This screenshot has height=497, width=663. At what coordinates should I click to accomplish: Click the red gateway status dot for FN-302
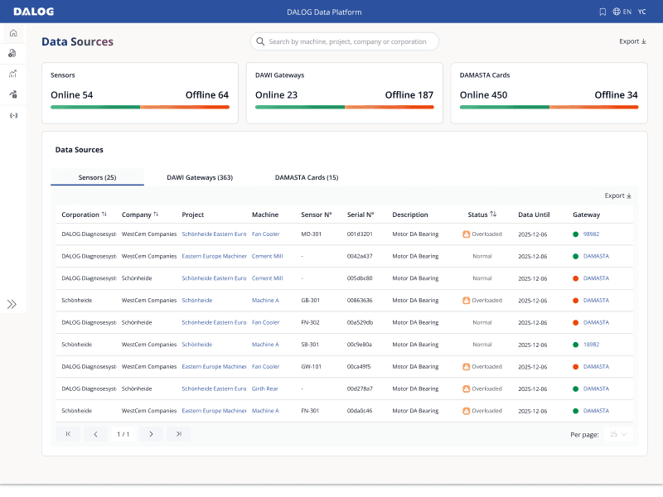pyautogui.click(x=575, y=322)
